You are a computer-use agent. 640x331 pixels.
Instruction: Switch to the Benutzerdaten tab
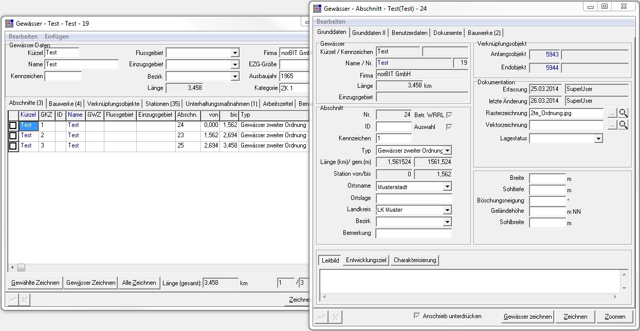click(x=409, y=32)
